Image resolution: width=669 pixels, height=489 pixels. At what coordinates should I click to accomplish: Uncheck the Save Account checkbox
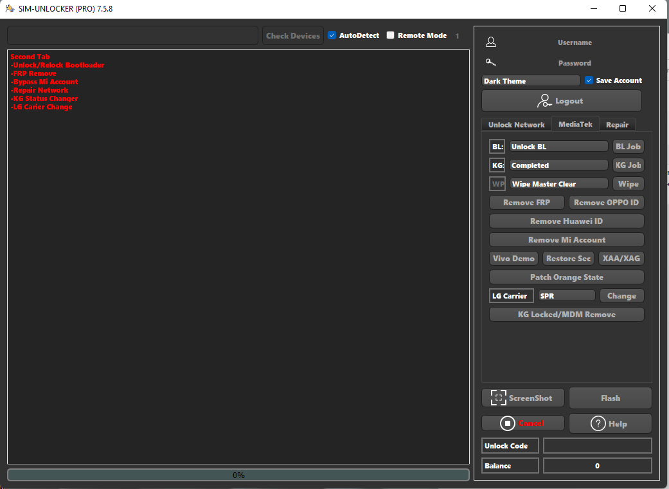[x=589, y=80]
